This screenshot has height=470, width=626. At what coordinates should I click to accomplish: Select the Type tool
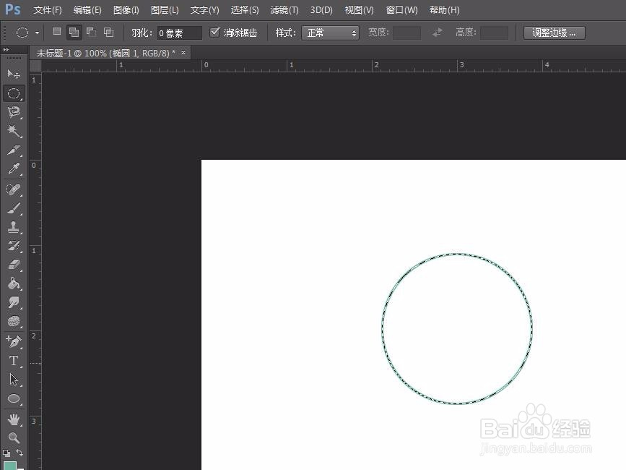pos(14,361)
